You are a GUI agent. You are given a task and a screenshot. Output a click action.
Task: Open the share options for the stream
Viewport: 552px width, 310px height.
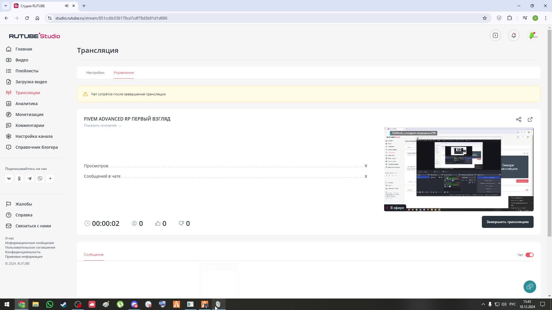point(519,119)
